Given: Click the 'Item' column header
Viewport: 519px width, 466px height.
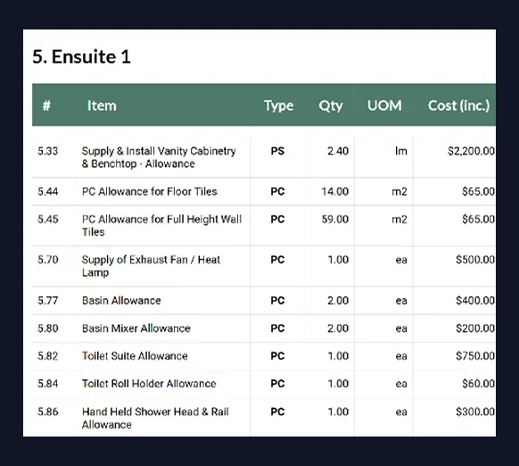Looking at the screenshot, I should tap(102, 105).
